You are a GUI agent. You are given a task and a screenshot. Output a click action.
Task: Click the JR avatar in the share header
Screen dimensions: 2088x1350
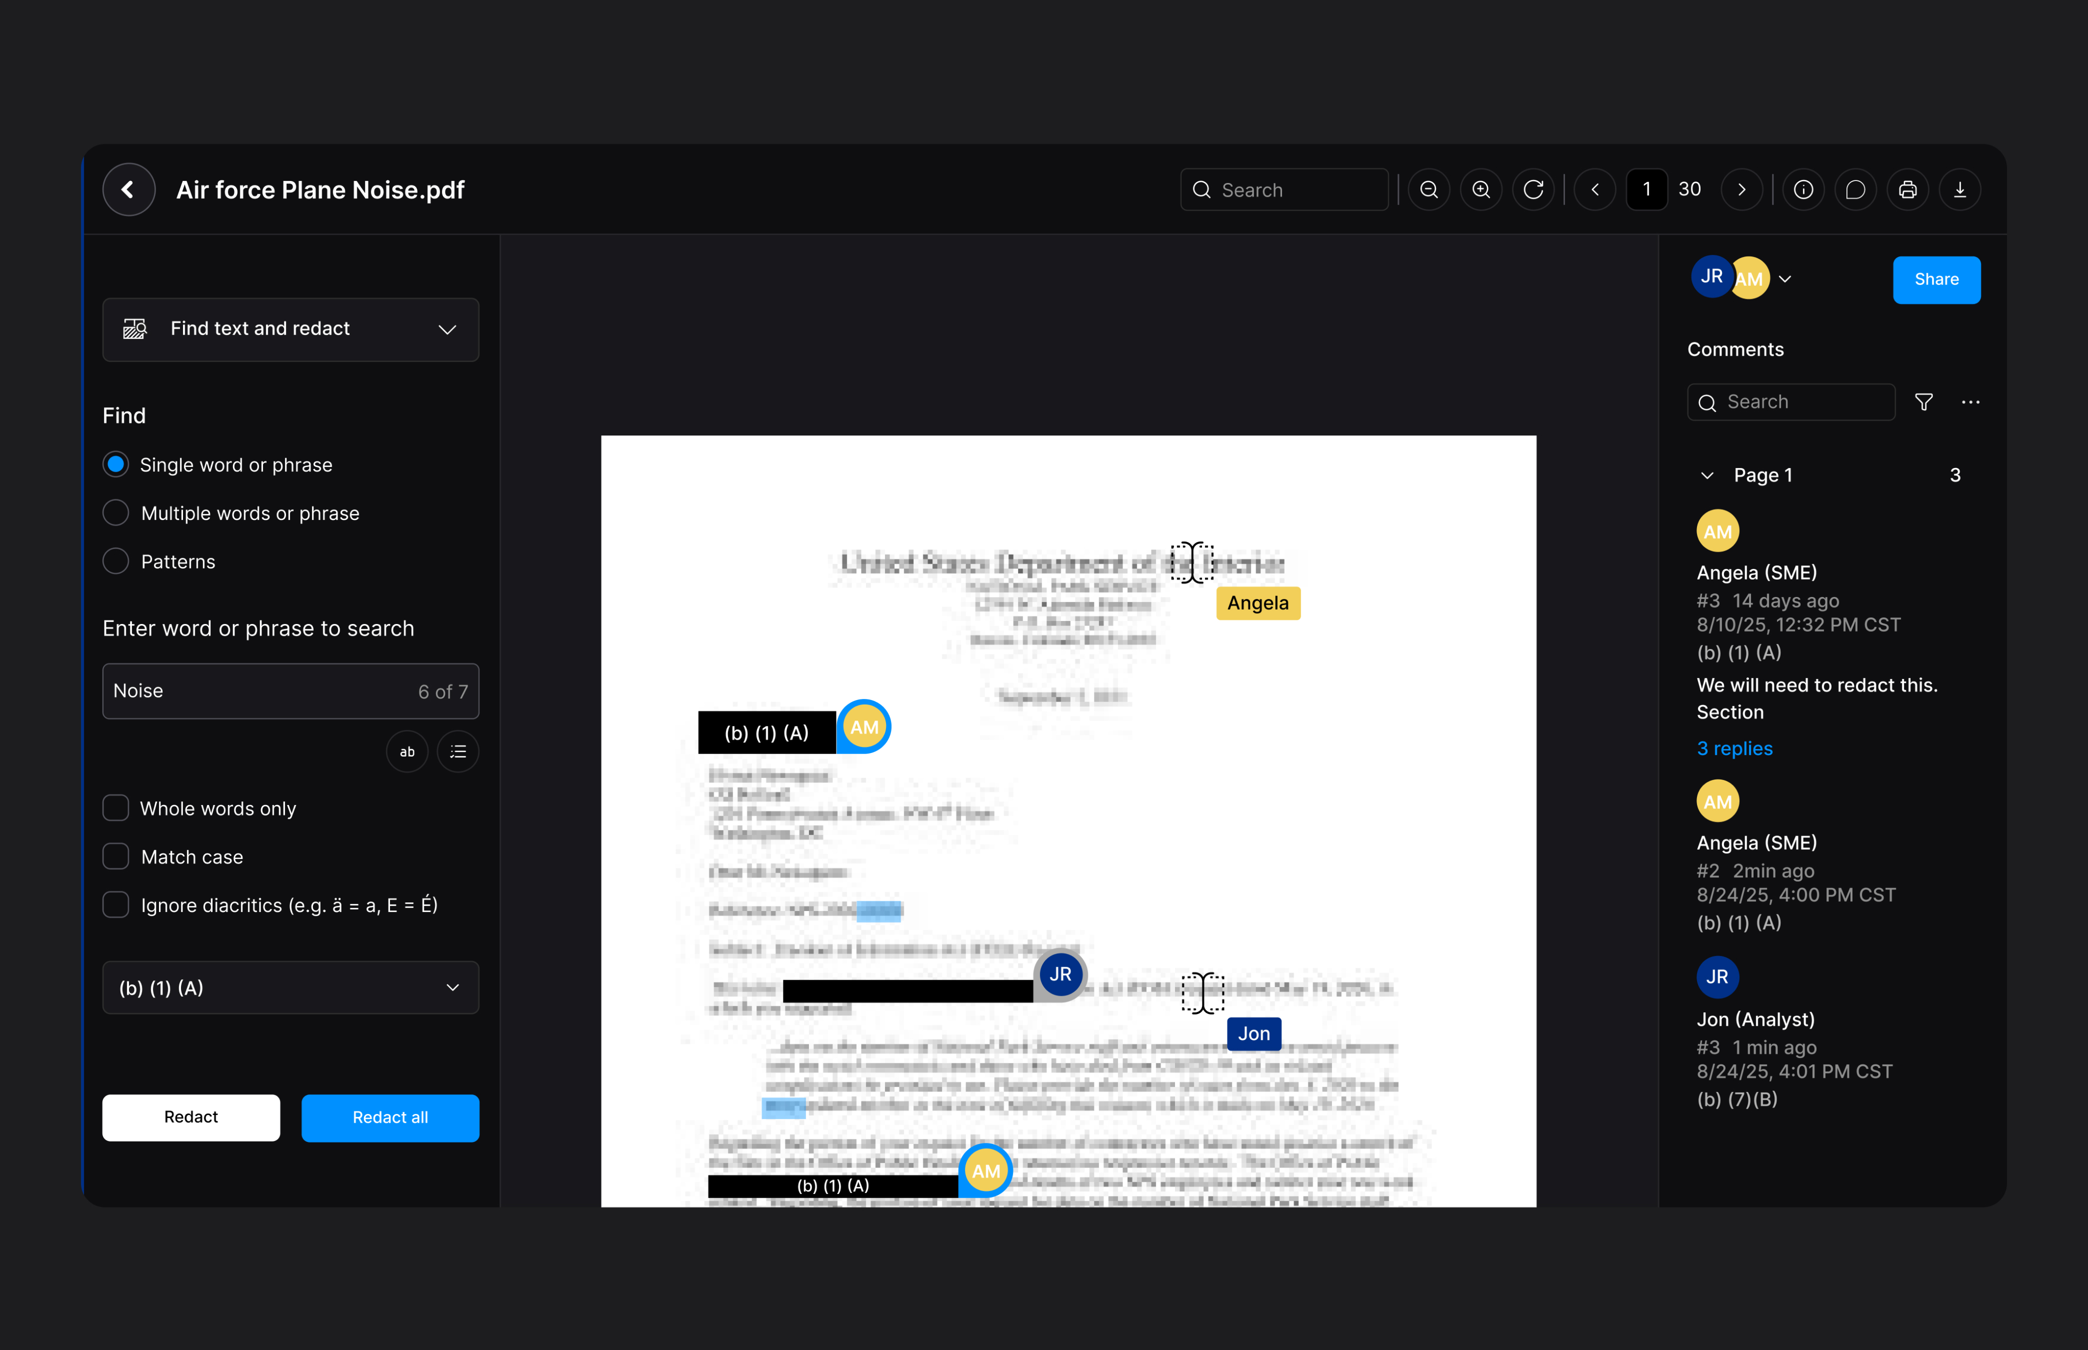tap(1711, 277)
